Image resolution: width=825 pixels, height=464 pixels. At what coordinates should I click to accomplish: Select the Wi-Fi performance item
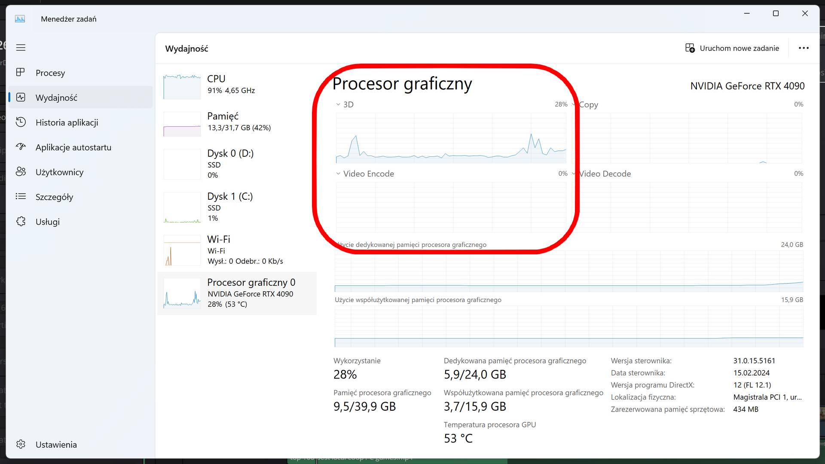click(237, 250)
